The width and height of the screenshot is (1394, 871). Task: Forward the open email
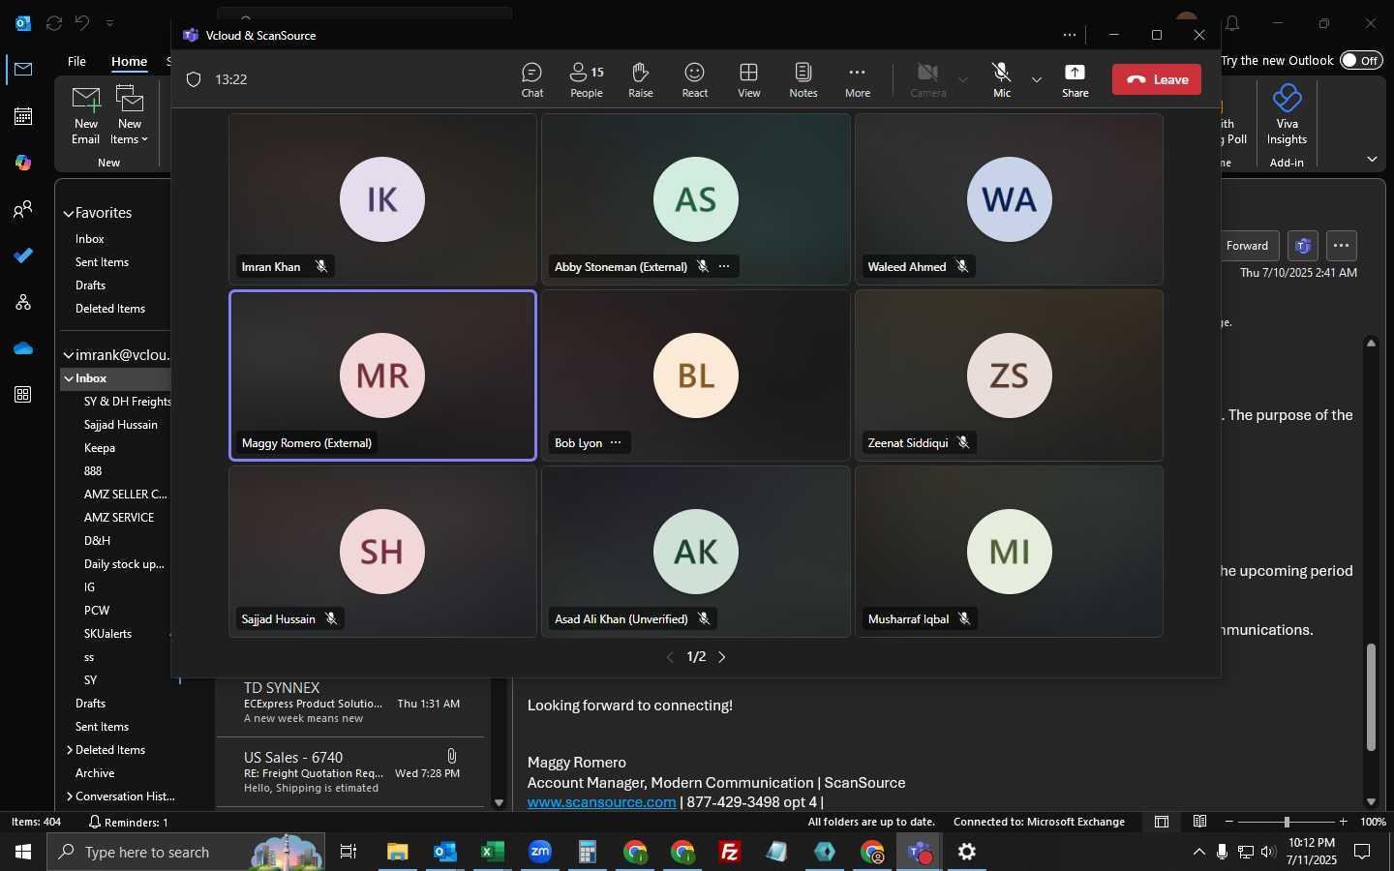coord(1250,246)
